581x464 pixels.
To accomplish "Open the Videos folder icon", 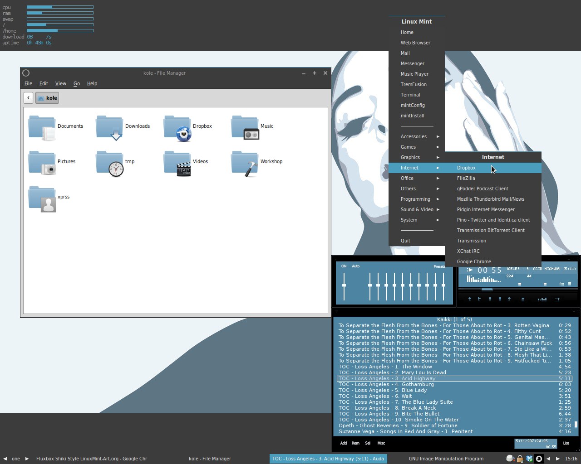I will (177, 163).
